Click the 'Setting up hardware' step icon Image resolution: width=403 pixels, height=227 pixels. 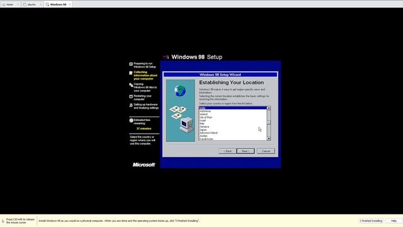point(131,105)
